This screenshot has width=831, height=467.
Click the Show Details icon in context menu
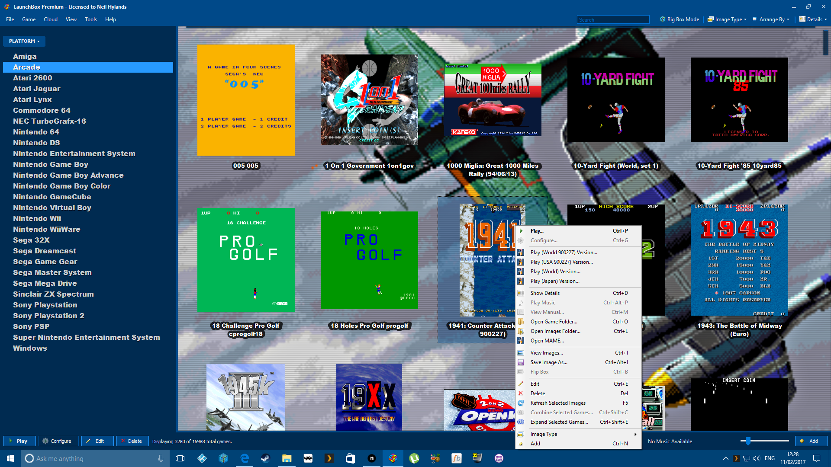tap(521, 293)
